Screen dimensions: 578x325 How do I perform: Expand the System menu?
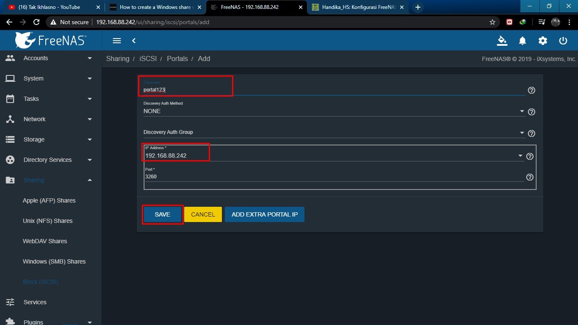coord(90,78)
